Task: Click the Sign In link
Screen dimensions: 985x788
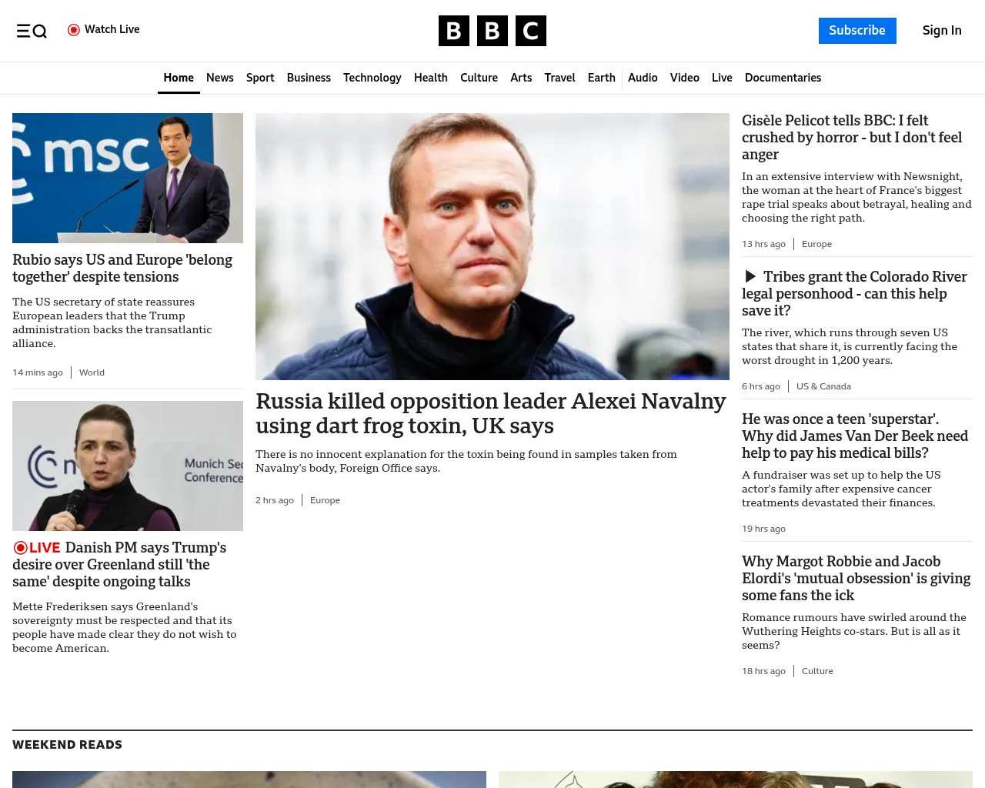Action: (941, 31)
